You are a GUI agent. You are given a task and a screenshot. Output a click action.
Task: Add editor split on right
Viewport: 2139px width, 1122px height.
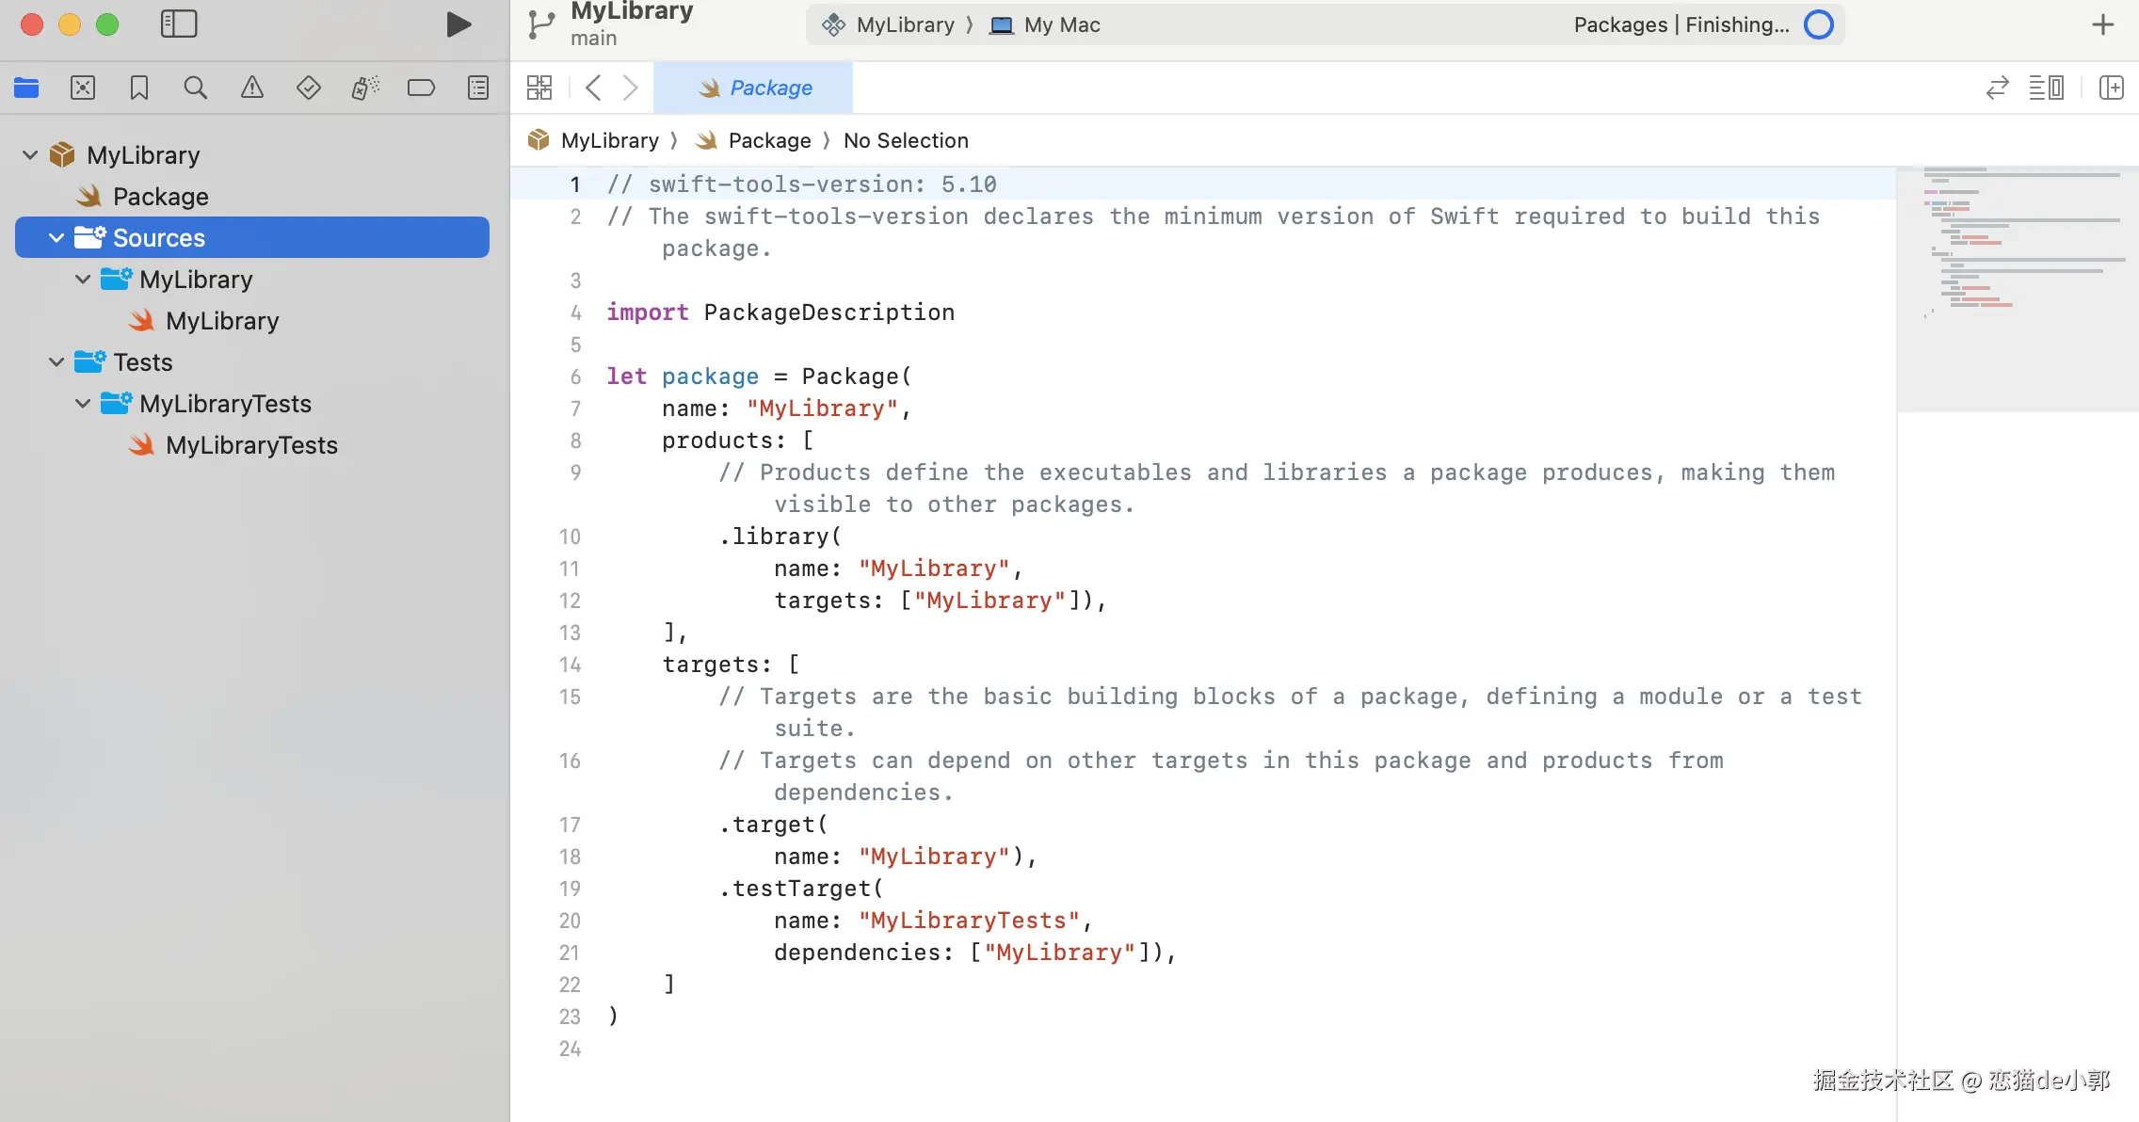(x=2111, y=88)
